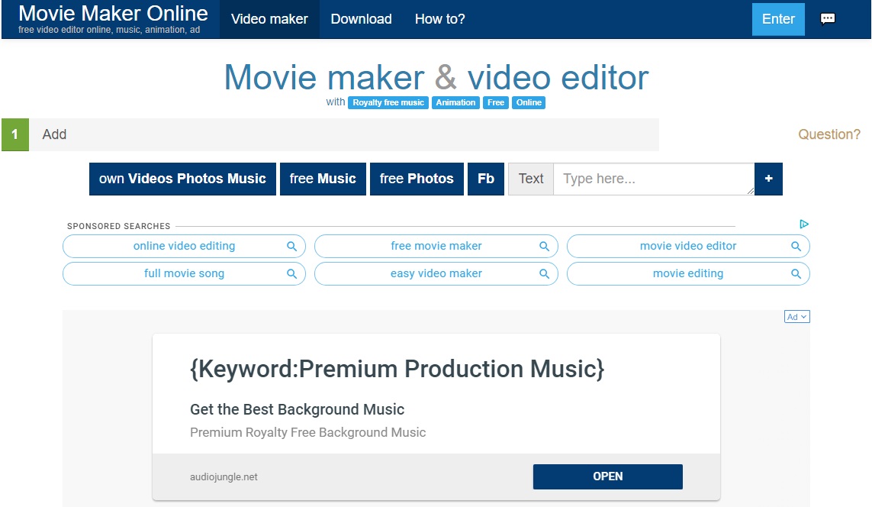Switch to the Video maker tab
Screen dimensions: 872x507
269,19
